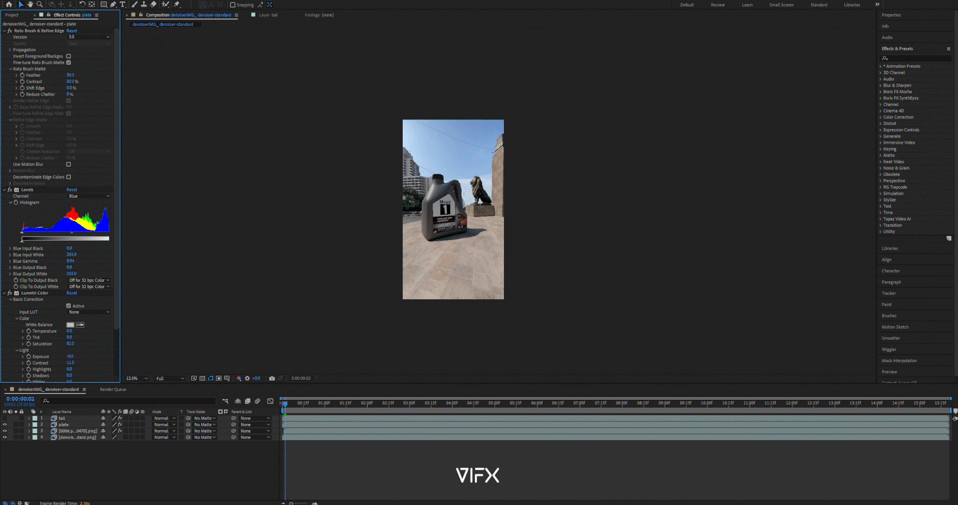Open viewer resolution Full dropdown
Image resolution: width=958 pixels, height=505 pixels.
[170, 379]
